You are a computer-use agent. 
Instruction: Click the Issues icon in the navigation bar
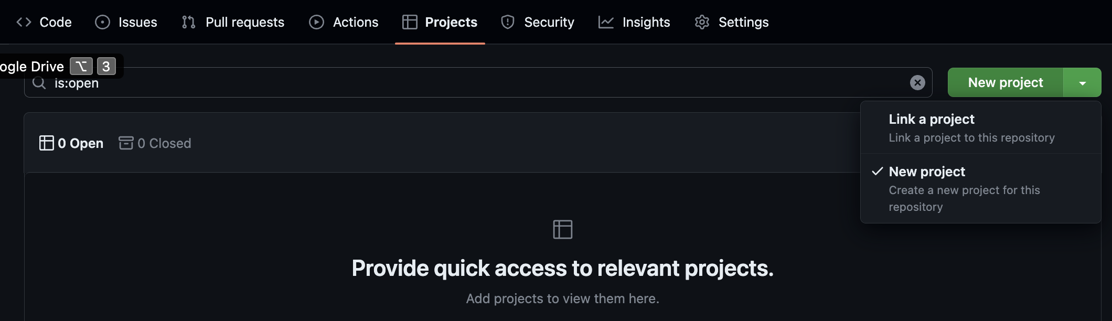click(x=102, y=22)
